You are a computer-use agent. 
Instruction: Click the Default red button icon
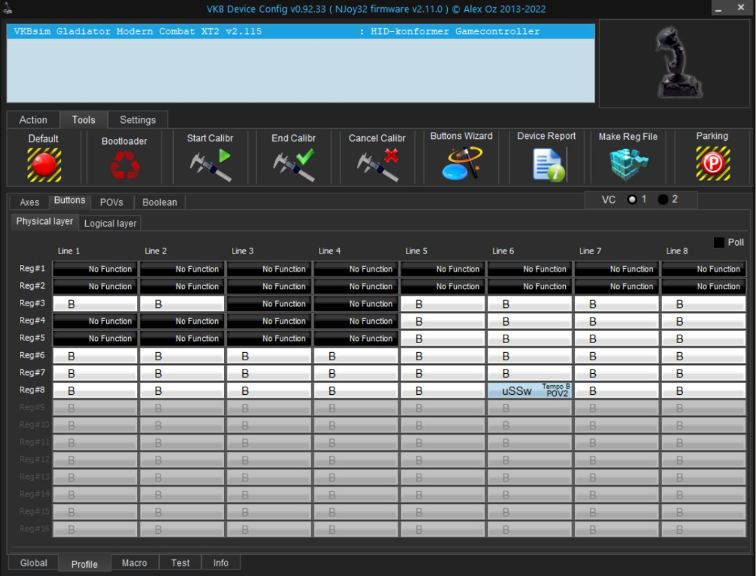[x=44, y=164]
